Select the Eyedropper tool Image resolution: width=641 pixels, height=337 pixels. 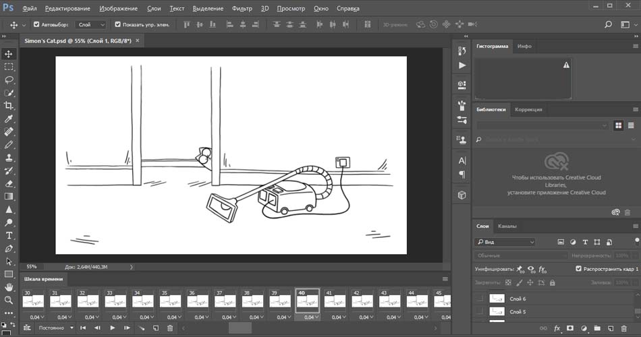[9, 119]
